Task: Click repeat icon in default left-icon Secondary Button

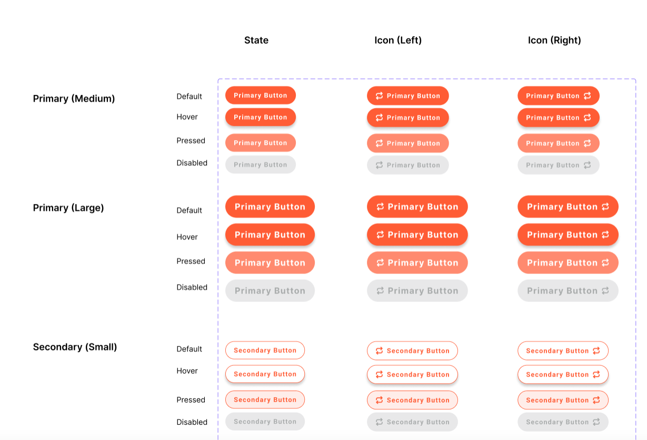Action: click(x=379, y=351)
